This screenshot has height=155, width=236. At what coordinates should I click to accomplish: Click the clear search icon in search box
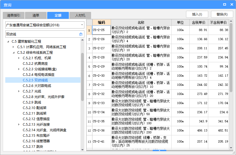pos(81,34)
